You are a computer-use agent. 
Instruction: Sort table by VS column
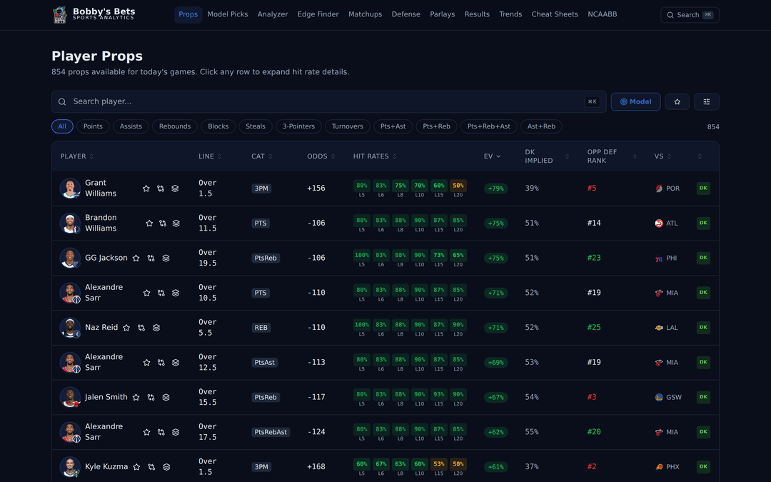[662, 156]
